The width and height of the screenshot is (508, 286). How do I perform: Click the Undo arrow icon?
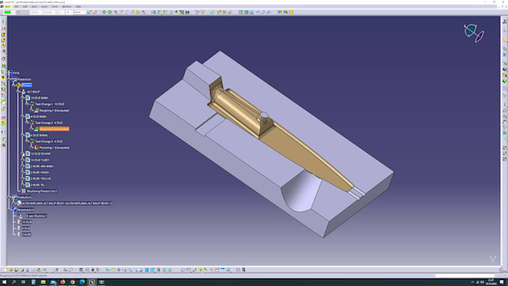point(66,270)
